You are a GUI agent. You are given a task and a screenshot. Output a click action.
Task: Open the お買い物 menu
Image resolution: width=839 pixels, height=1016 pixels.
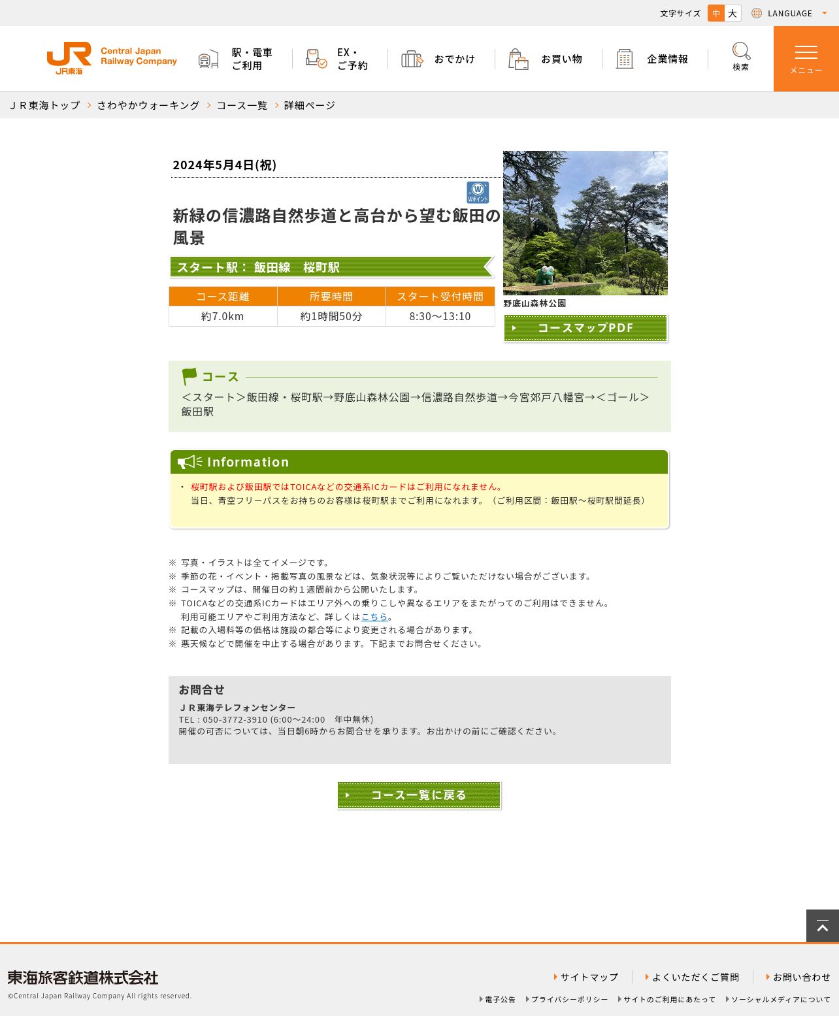(x=561, y=59)
